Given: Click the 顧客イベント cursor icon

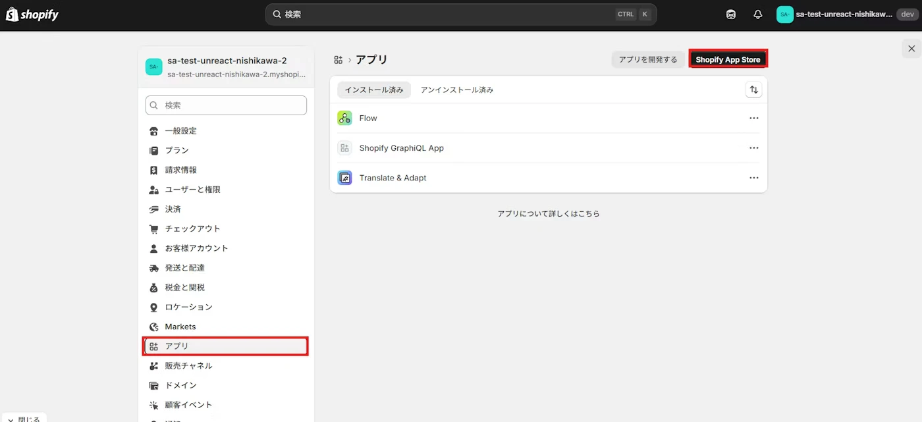Looking at the screenshot, I should pos(154,405).
